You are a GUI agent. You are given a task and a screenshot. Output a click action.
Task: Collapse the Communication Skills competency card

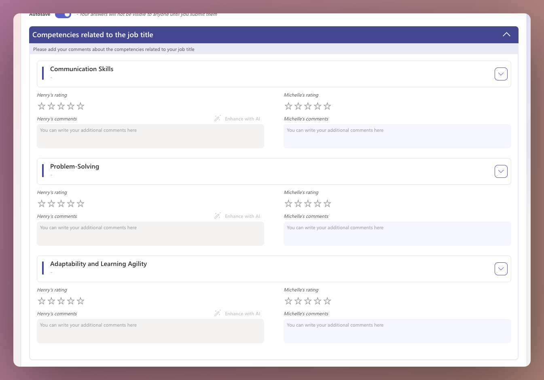click(501, 74)
